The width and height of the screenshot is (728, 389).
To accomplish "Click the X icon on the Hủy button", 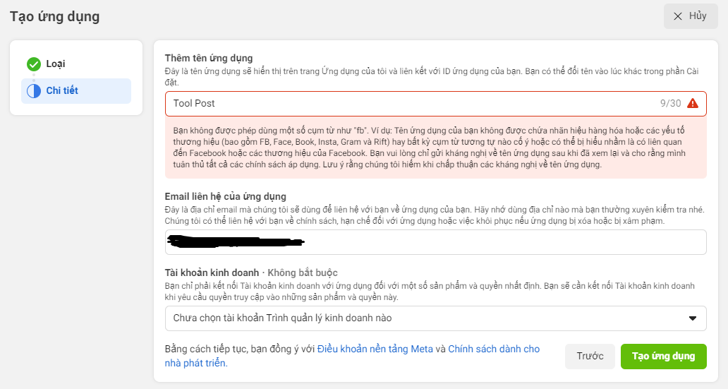I will coord(677,16).
